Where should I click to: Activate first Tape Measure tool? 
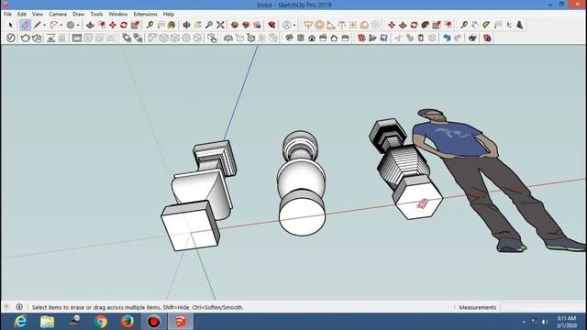coord(150,25)
